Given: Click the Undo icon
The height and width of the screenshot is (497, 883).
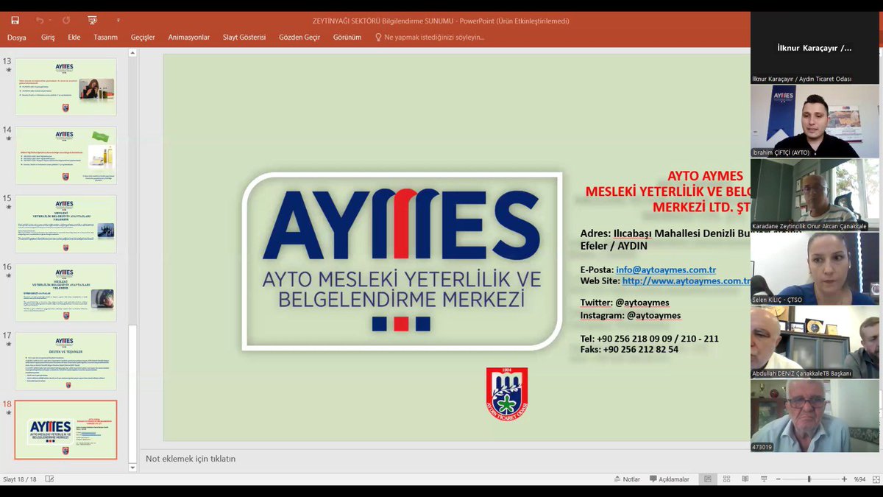Looking at the screenshot, I should coord(40,18).
